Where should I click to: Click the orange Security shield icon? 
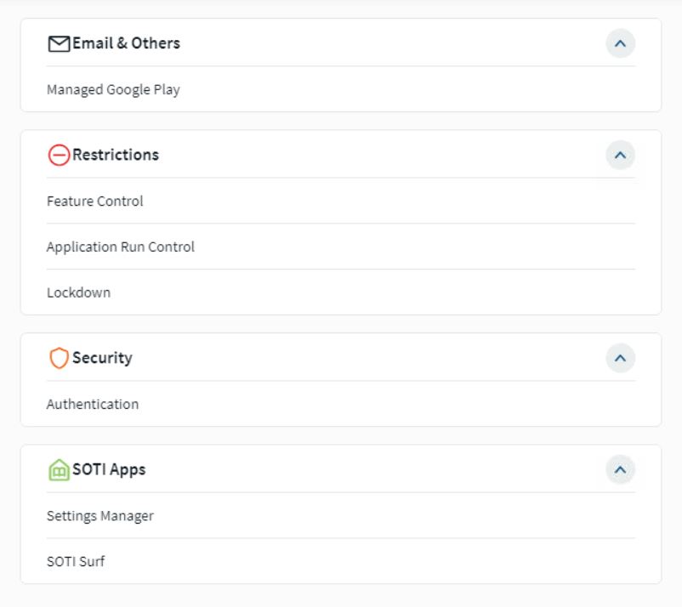(x=59, y=359)
